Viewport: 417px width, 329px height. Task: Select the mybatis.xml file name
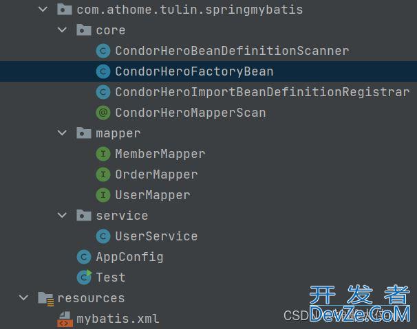point(118,319)
